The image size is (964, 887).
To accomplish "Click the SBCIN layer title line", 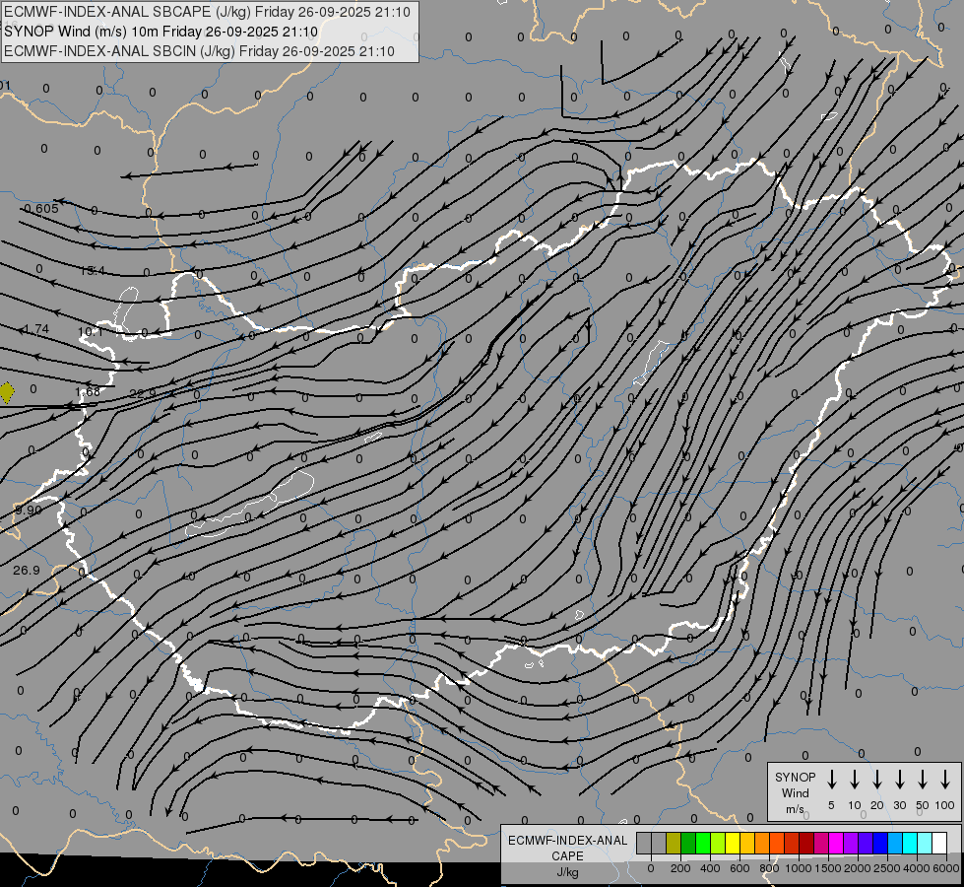I will pyautogui.click(x=199, y=51).
